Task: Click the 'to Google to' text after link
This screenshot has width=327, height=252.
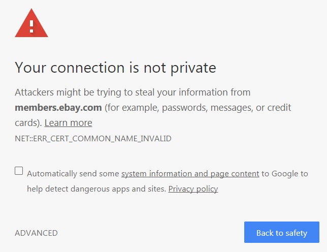Action: click(285, 174)
